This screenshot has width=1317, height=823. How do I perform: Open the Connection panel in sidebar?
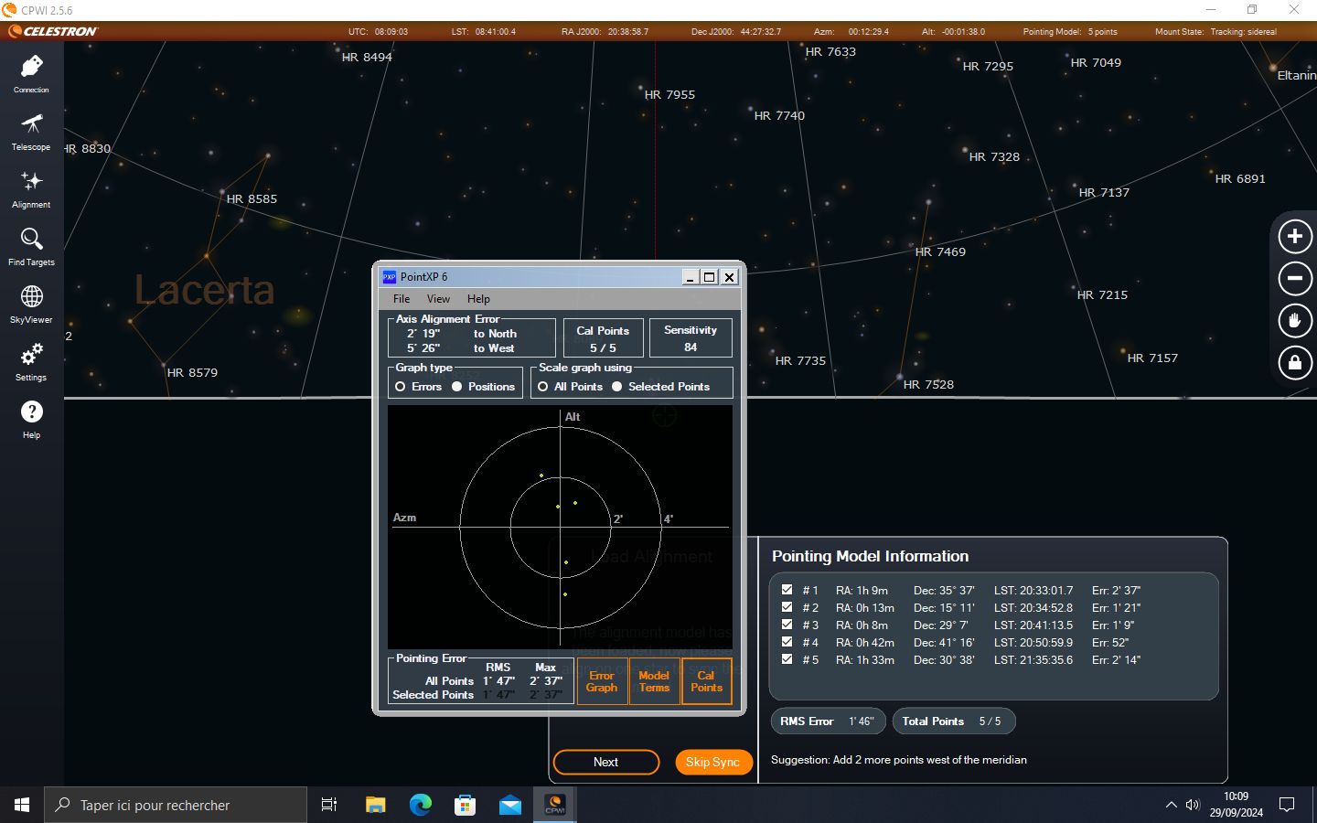(x=31, y=73)
